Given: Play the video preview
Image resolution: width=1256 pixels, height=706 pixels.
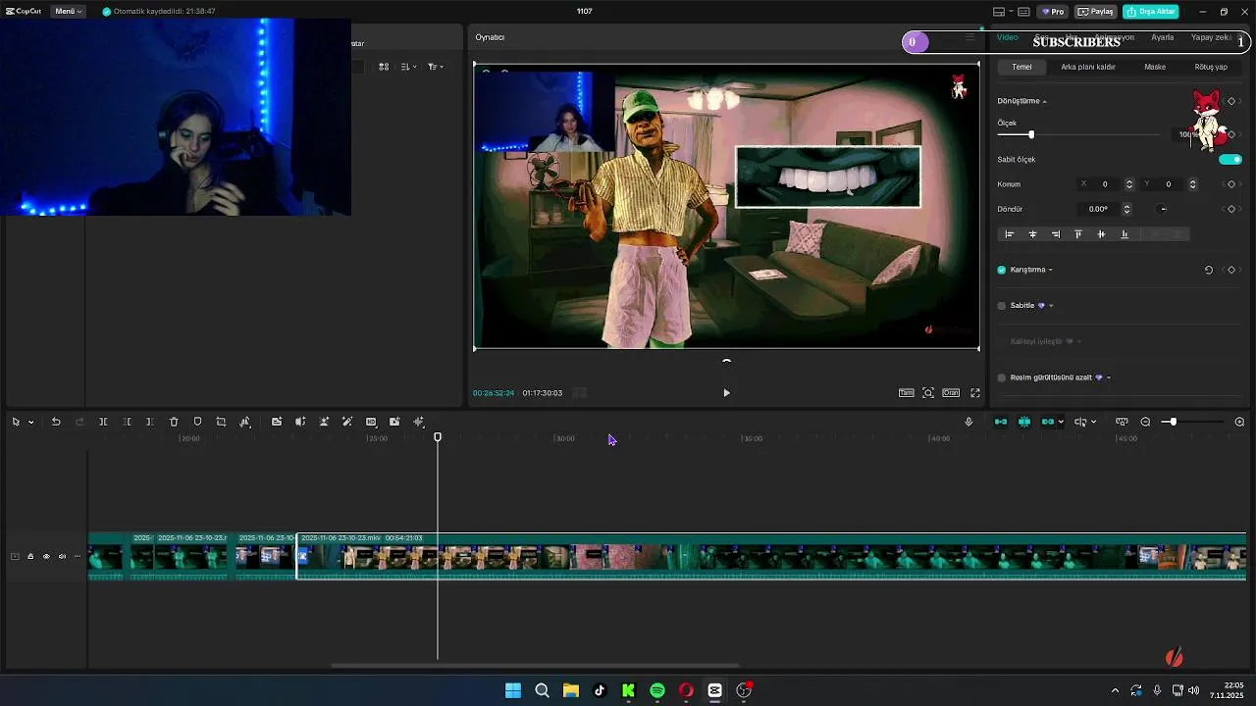Looking at the screenshot, I should click(726, 393).
